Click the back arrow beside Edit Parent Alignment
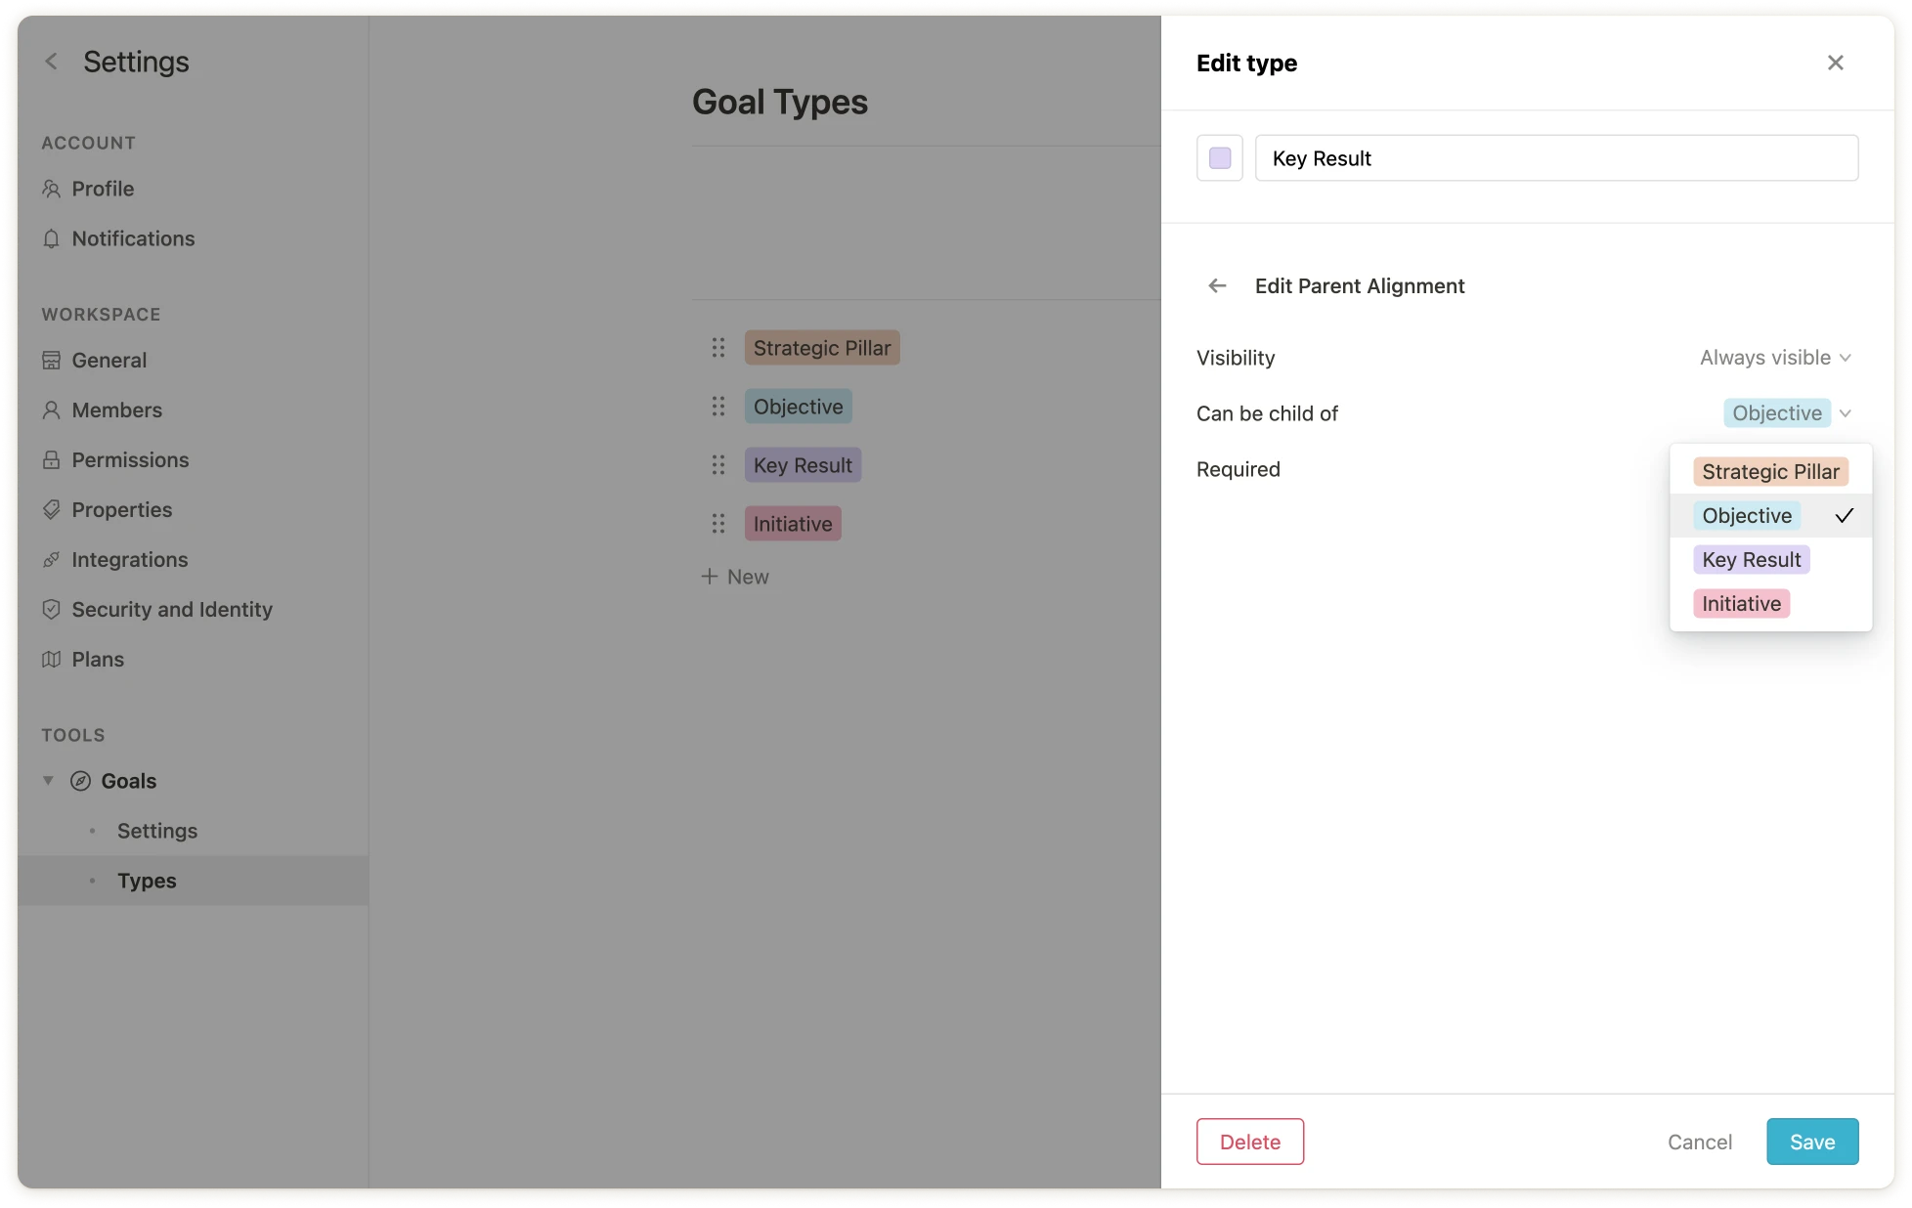This screenshot has width=1912, height=1208. click(1217, 285)
